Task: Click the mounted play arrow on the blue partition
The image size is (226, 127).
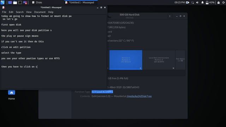Action: 141,68
